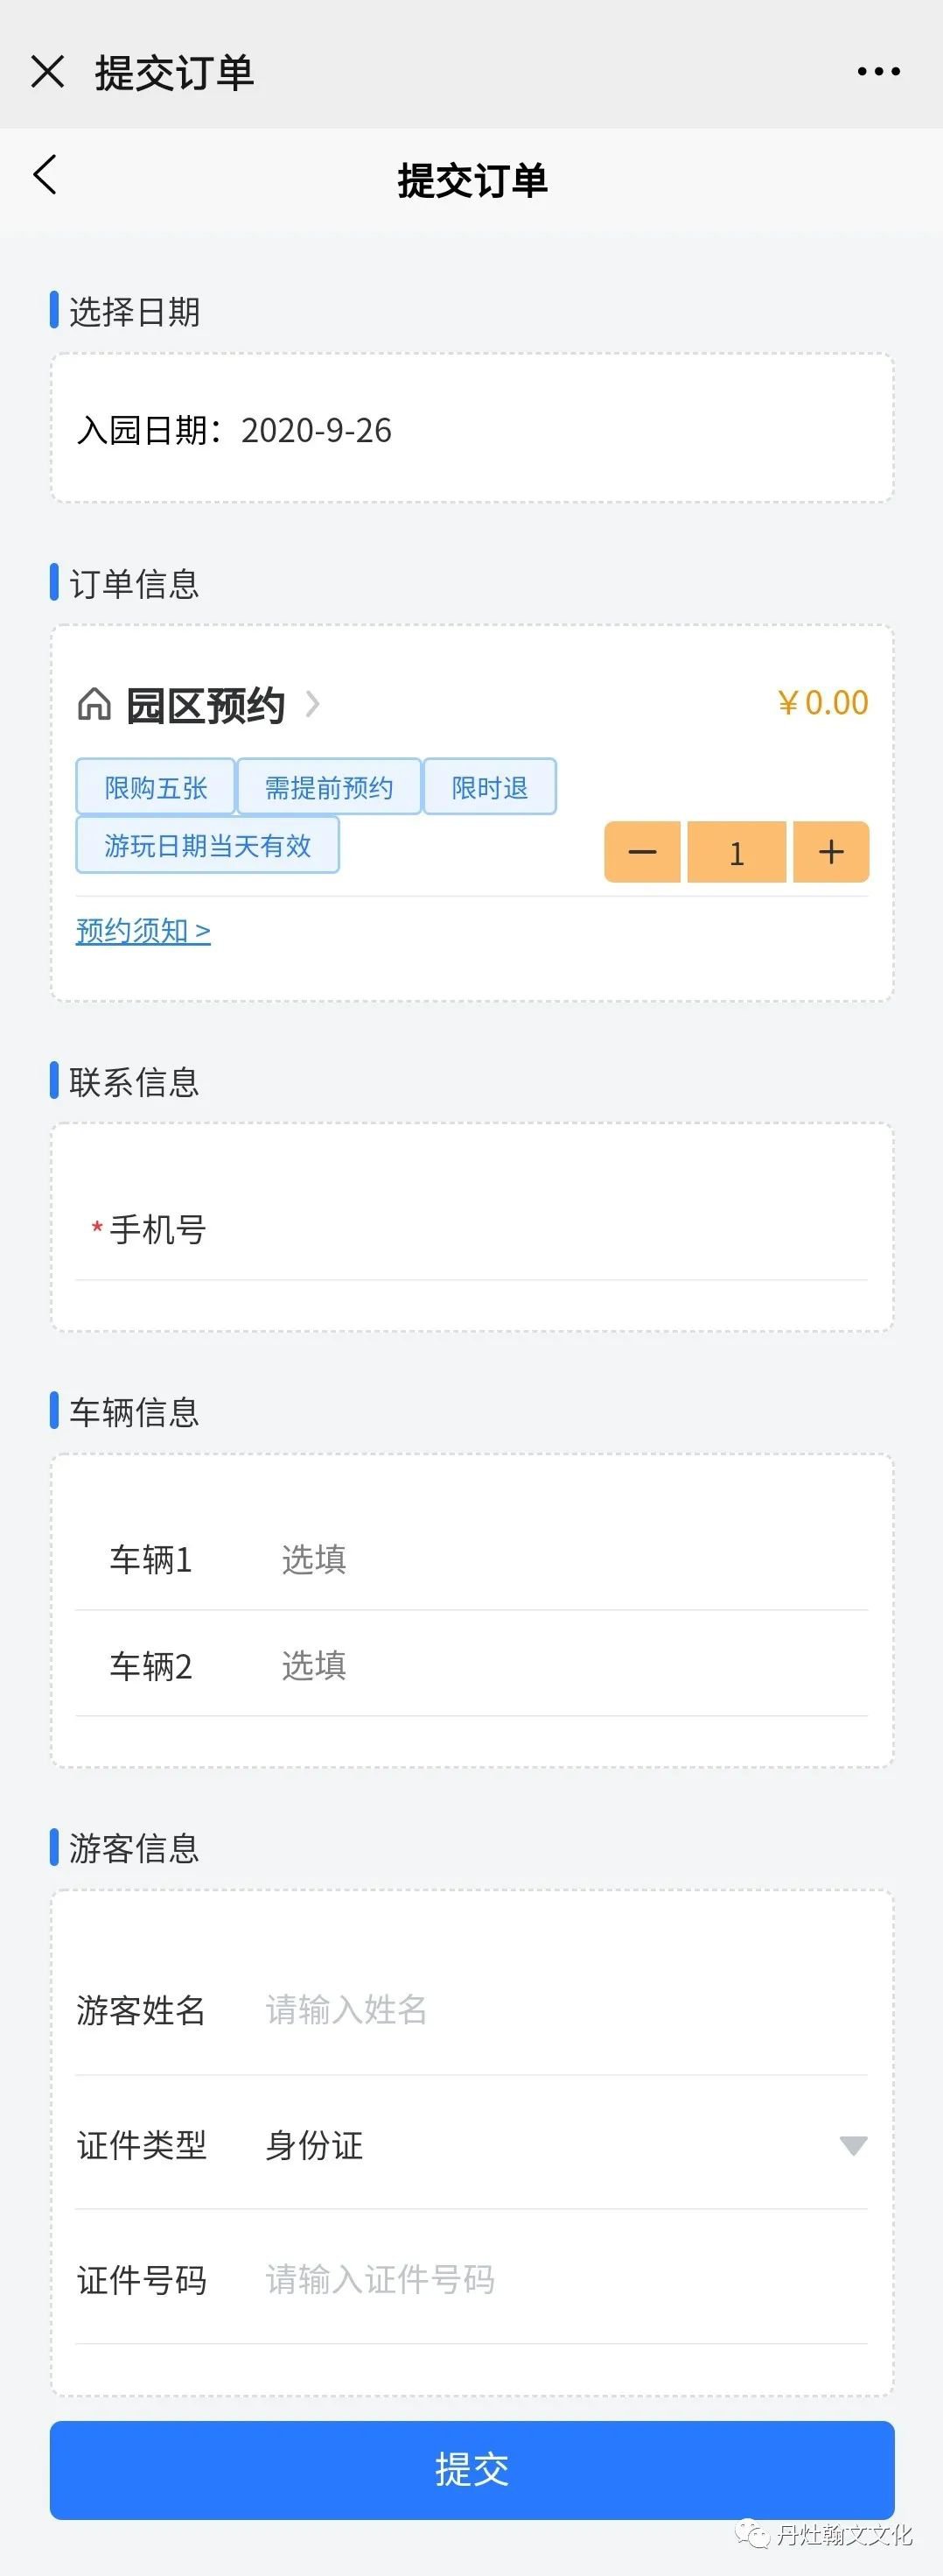Decrease ticket quantity with the minus button
Screen dimensions: 943x2576
(642, 852)
